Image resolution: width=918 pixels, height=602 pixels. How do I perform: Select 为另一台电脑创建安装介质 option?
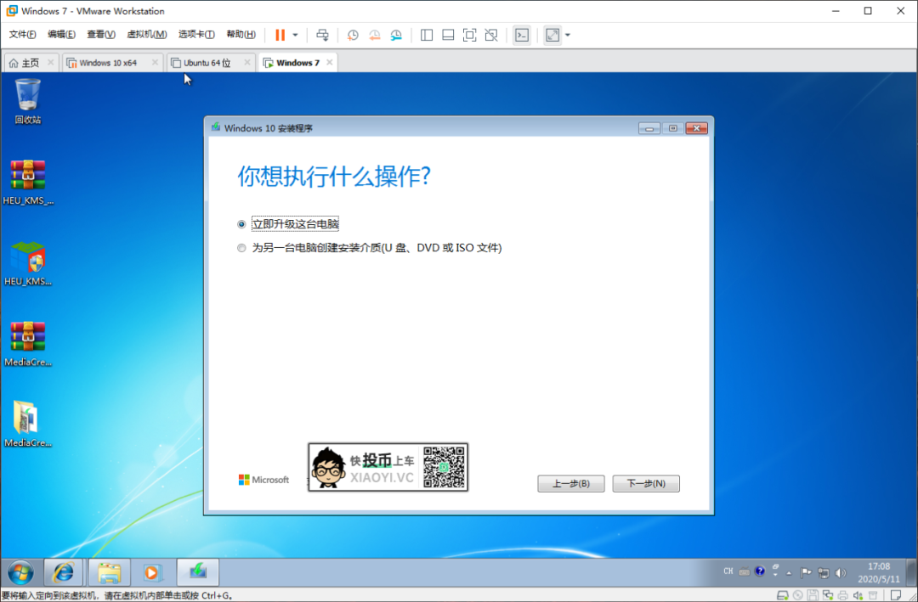point(242,248)
